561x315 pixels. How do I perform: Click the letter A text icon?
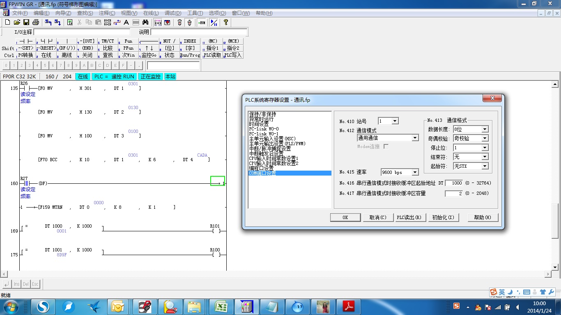(126, 23)
